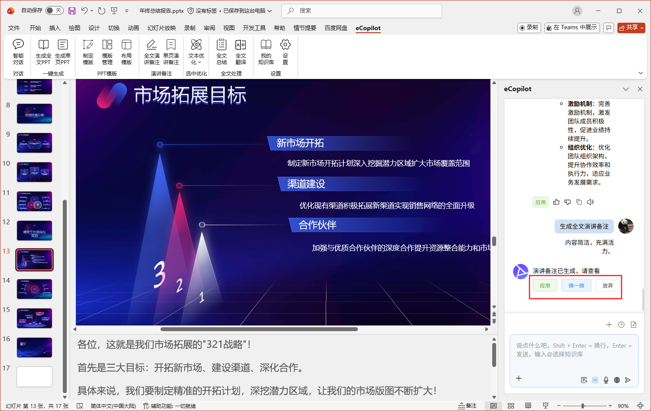Expand the eCopilot panel options chevron
651x411 pixels.
tap(626, 89)
